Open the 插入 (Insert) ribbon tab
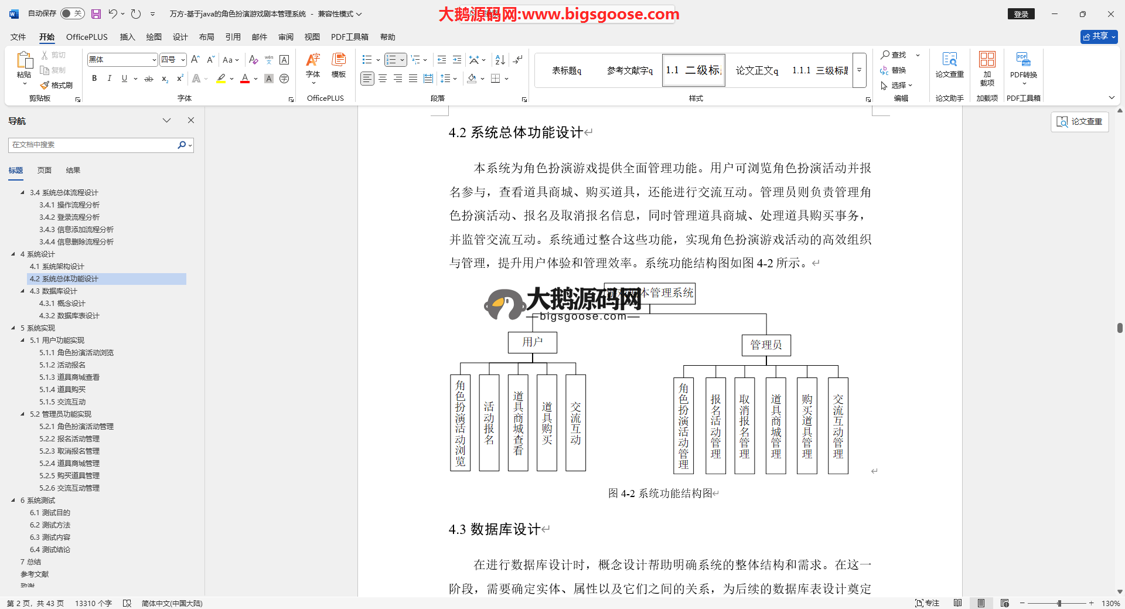The width and height of the screenshot is (1125, 609). coord(127,37)
